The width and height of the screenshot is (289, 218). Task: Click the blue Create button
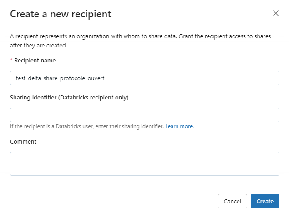point(265,201)
